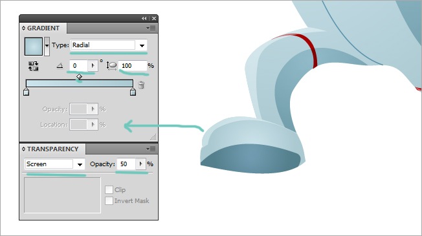422x236 pixels.
Task: Select the GRADIENT panel tab
Action: click(x=43, y=28)
